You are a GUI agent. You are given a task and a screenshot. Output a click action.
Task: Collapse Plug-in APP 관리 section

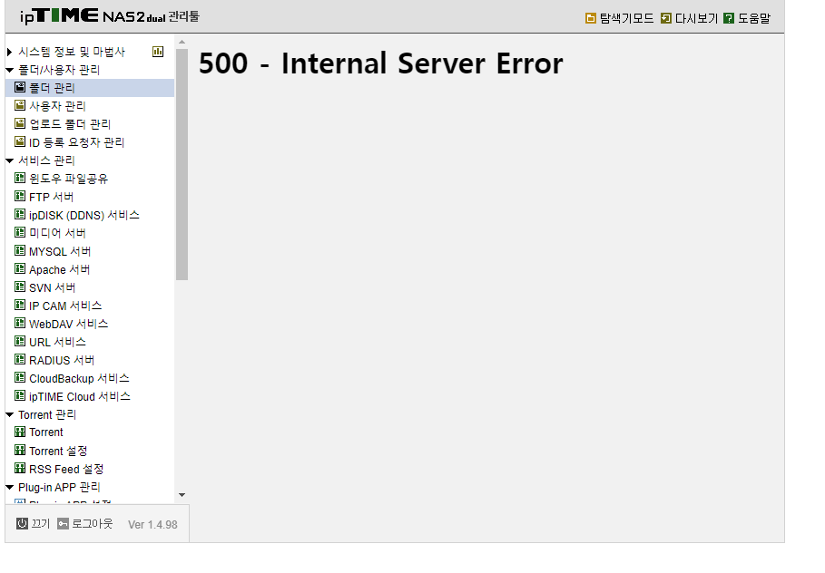9,487
